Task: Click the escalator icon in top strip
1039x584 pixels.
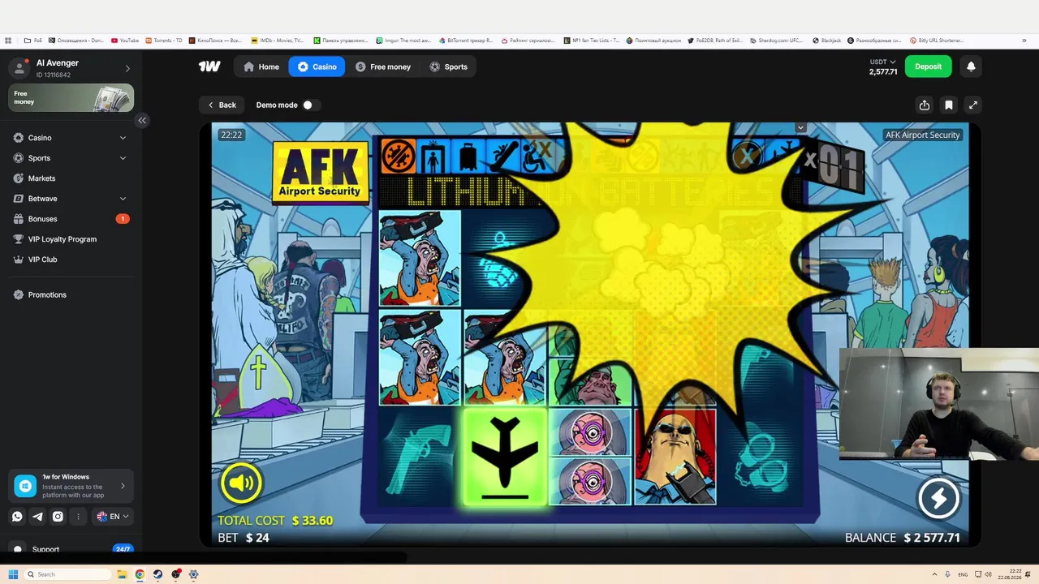Action: coord(502,156)
